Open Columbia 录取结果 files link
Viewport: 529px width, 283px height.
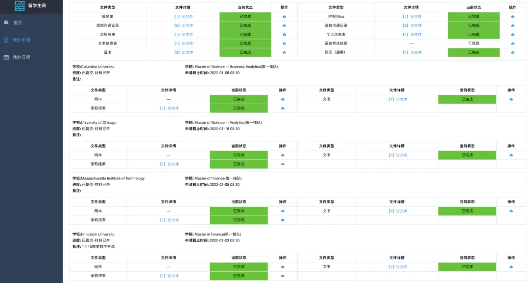tap(168, 108)
